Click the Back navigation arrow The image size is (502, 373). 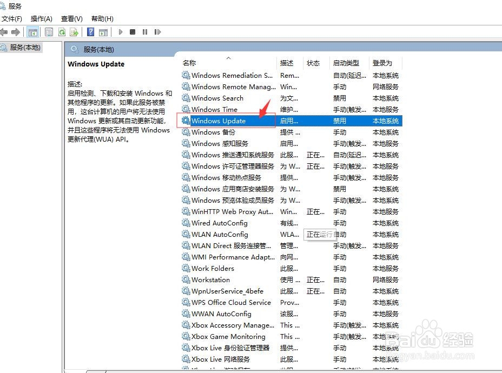point(5,31)
